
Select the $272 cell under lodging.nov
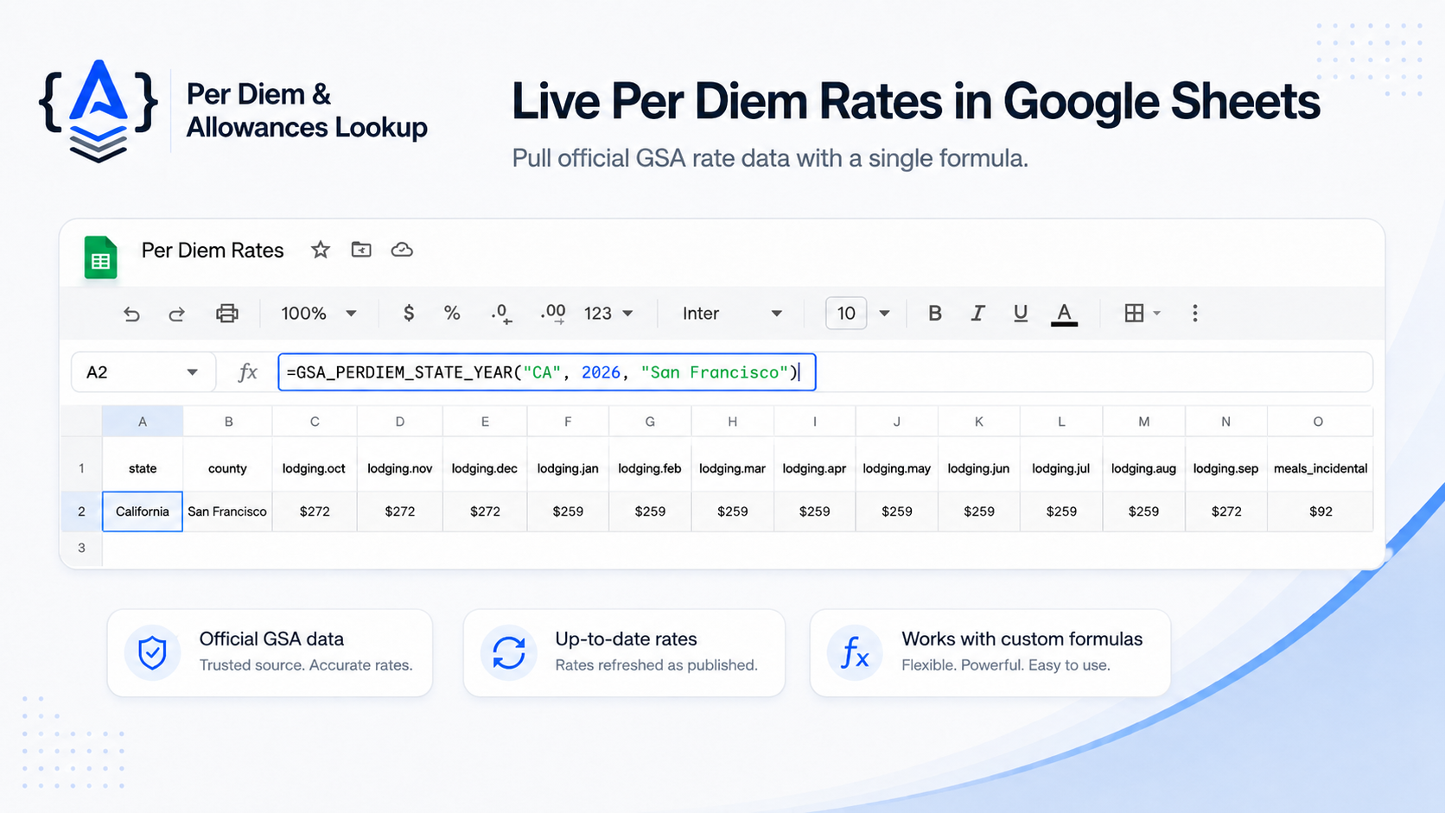399,511
